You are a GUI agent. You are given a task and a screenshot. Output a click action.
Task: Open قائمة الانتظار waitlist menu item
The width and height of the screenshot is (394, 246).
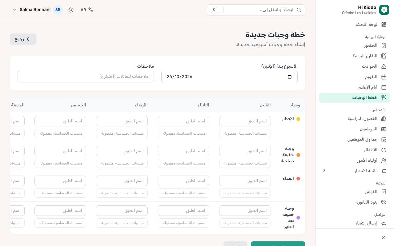(x=355, y=171)
